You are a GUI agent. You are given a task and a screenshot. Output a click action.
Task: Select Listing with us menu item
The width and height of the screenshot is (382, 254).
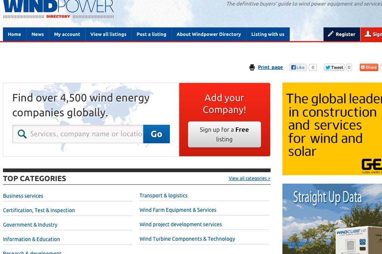268,34
